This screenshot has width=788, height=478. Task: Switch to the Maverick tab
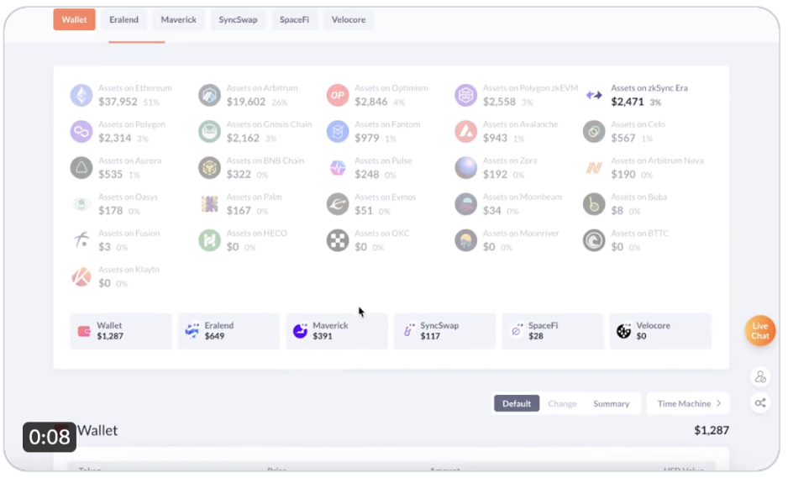pos(178,19)
